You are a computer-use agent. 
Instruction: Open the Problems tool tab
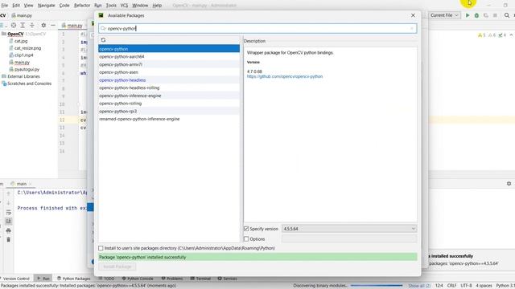172,279
